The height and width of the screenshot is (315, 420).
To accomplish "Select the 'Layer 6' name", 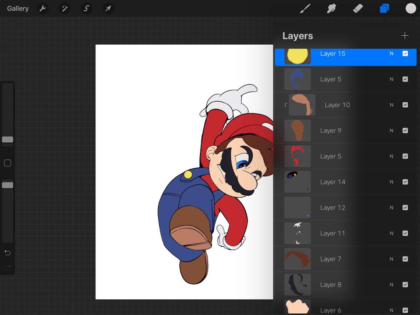I will 331,310.
